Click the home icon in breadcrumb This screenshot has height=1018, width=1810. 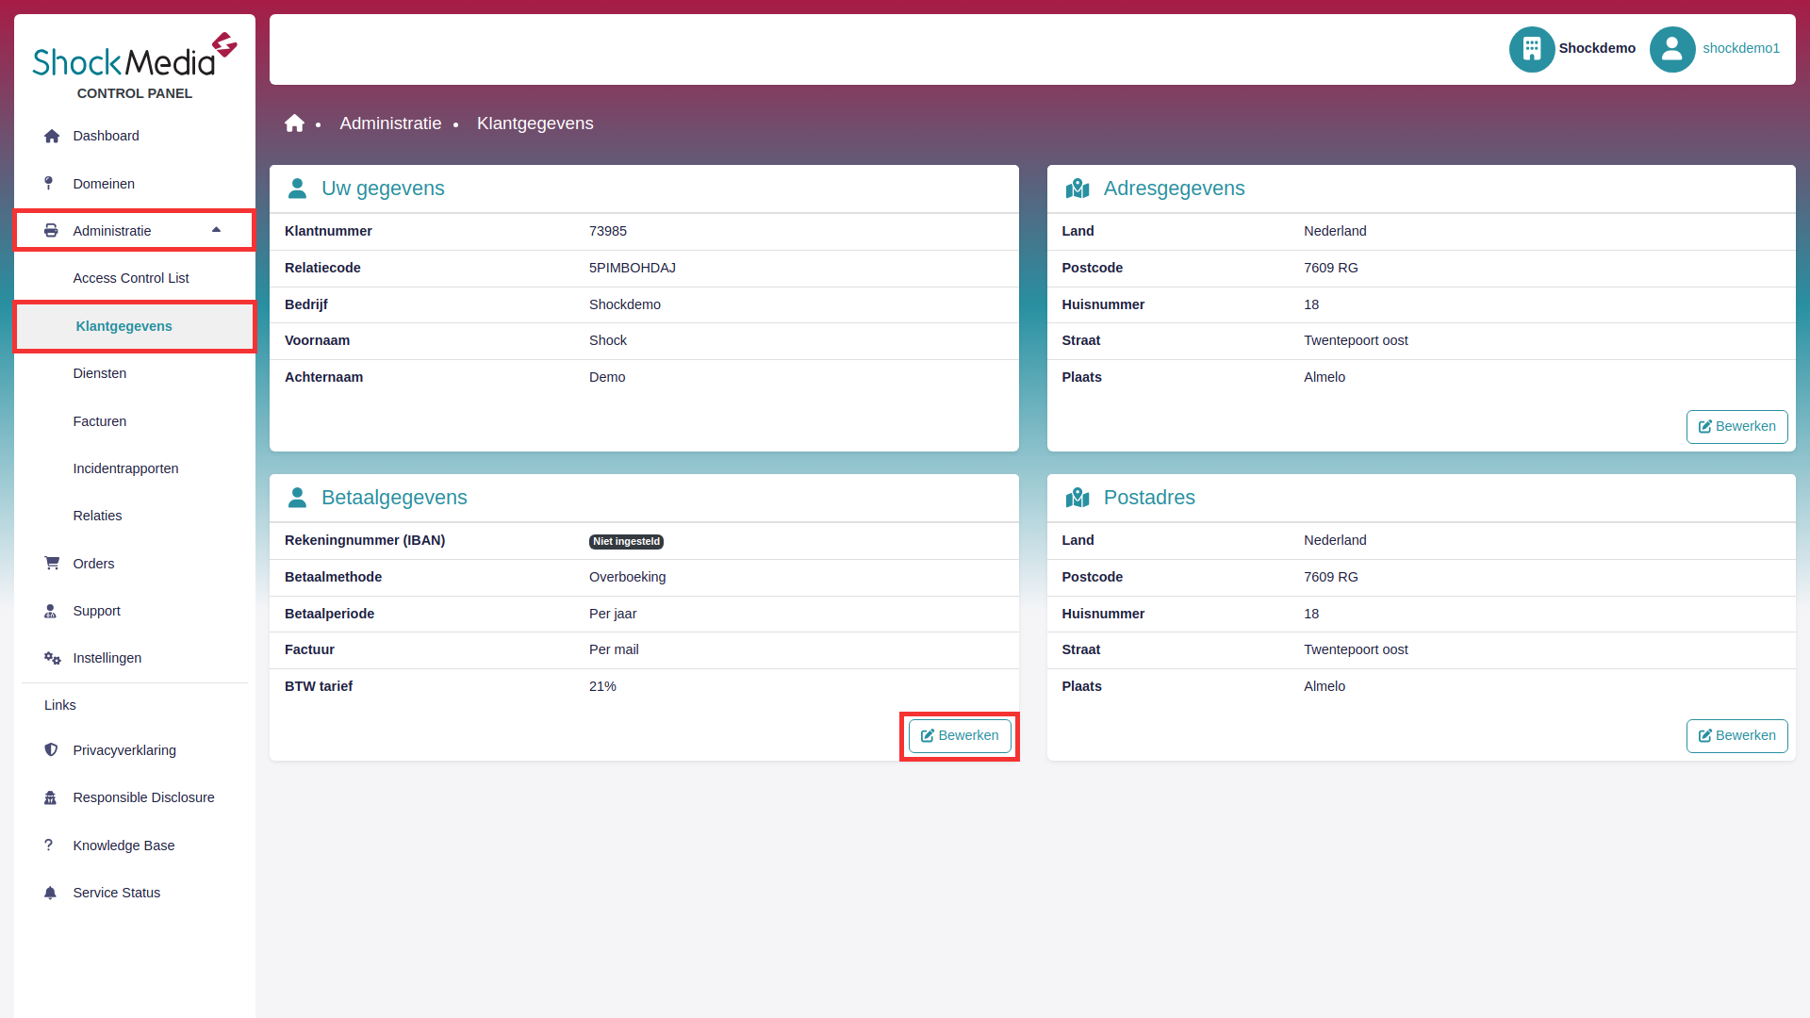[295, 123]
